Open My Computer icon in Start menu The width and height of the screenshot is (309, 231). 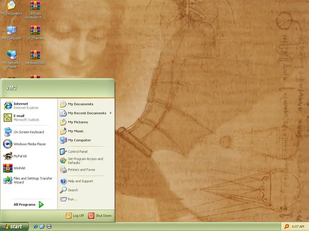[x=63, y=140]
